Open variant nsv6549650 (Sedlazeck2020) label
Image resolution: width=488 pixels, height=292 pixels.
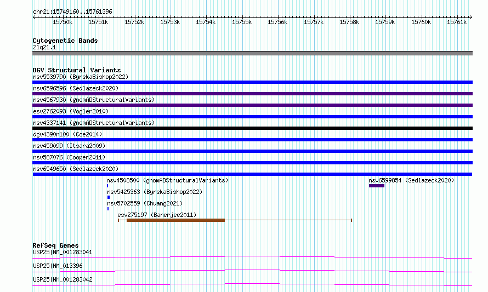pos(76,169)
